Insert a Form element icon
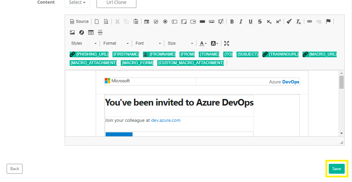 click(x=147, y=22)
